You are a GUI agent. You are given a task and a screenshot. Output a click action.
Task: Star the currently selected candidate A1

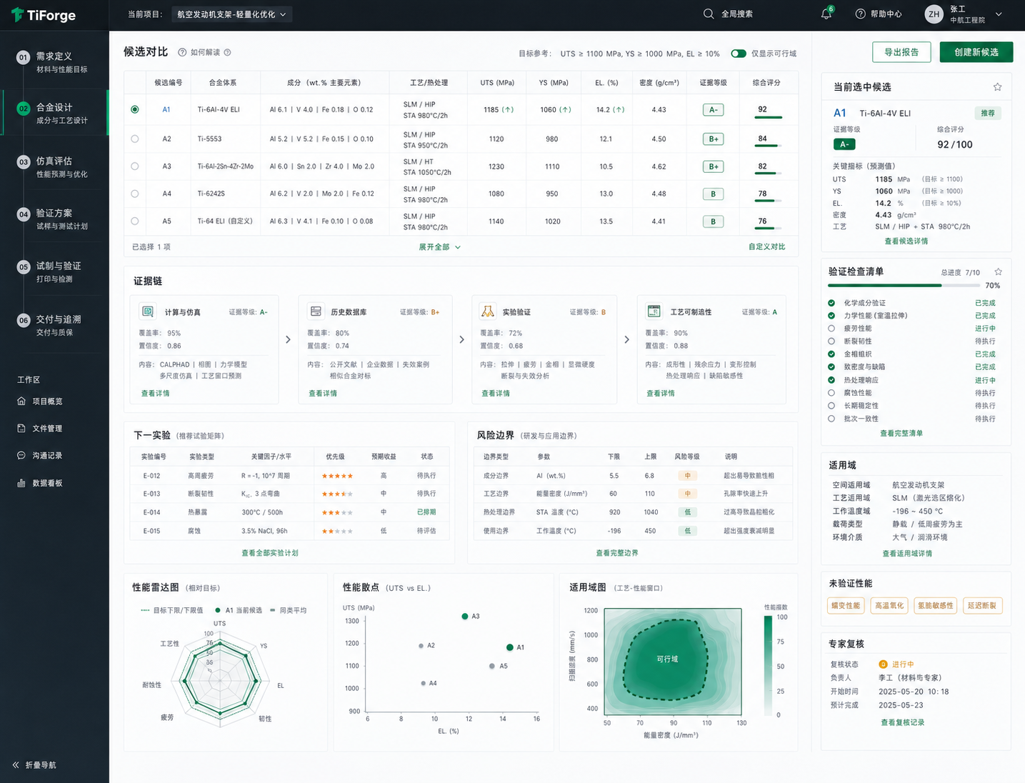997,87
